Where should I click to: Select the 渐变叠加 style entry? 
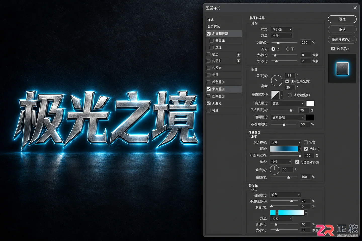tap(224, 89)
